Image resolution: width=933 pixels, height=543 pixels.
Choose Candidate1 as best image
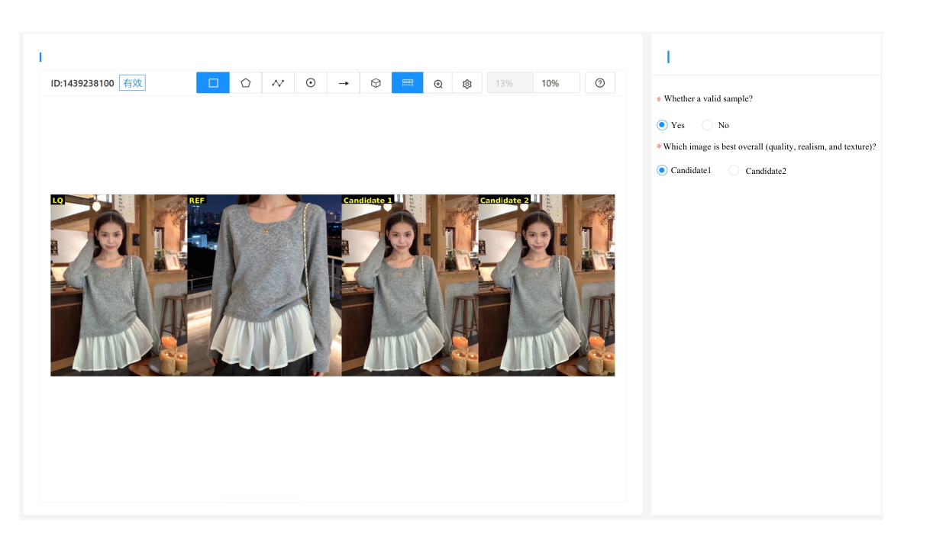tap(662, 170)
